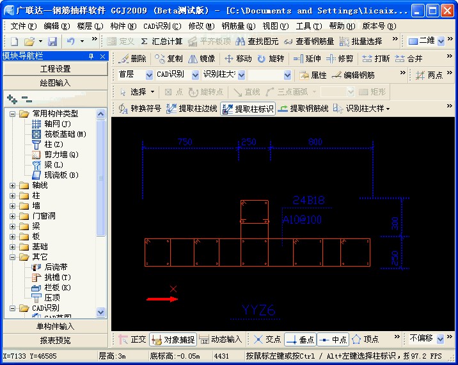Click 编辑钢筋 tool
The height and width of the screenshot is (365, 458).
click(353, 75)
